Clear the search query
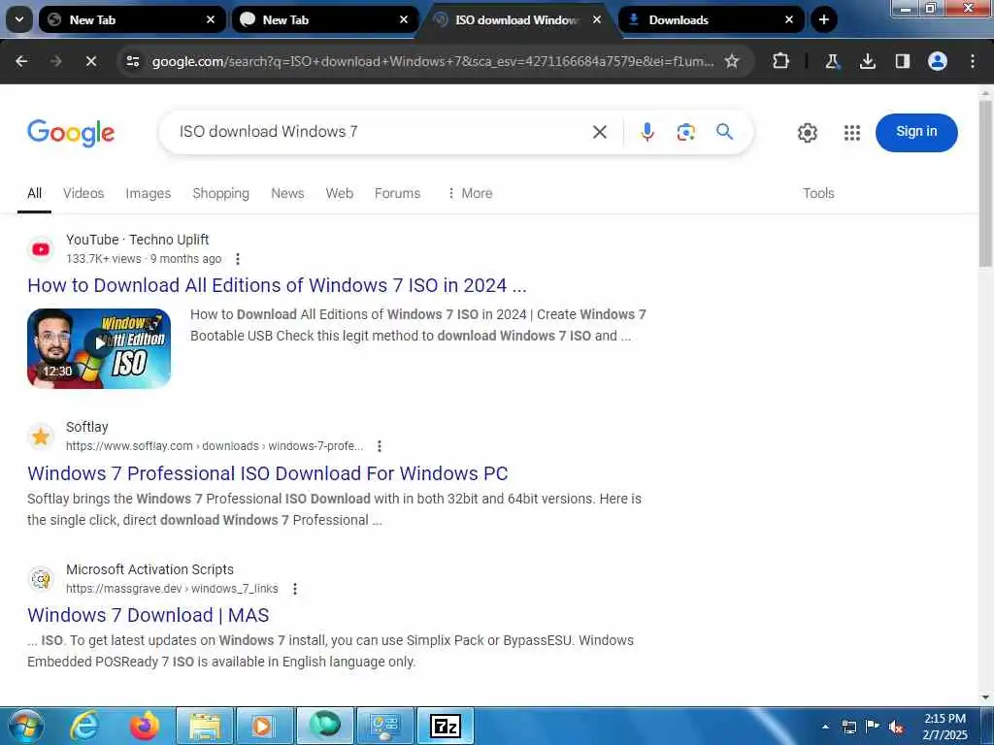994x745 pixels. (599, 132)
